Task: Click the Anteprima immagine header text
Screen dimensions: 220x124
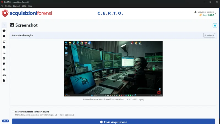Action: [23, 36]
